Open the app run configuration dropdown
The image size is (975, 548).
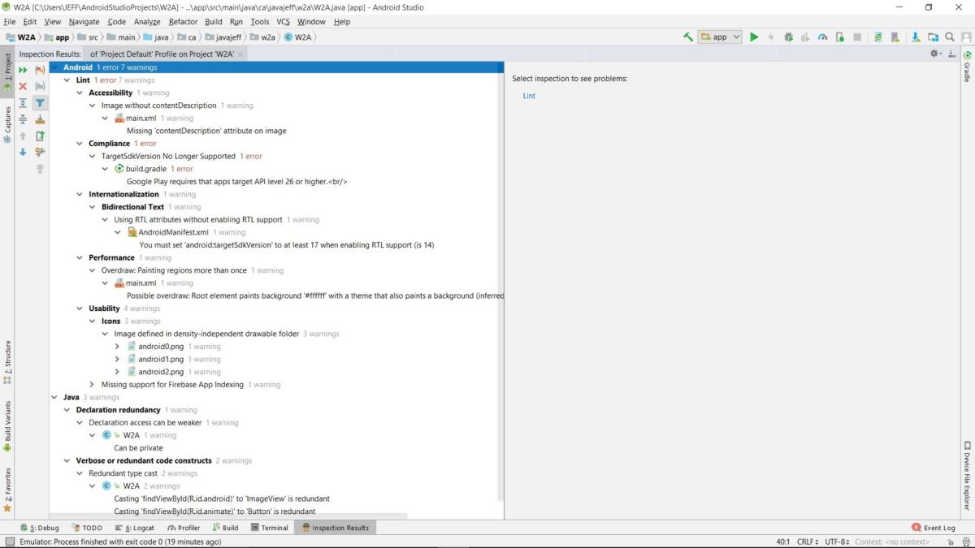tap(720, 37)
